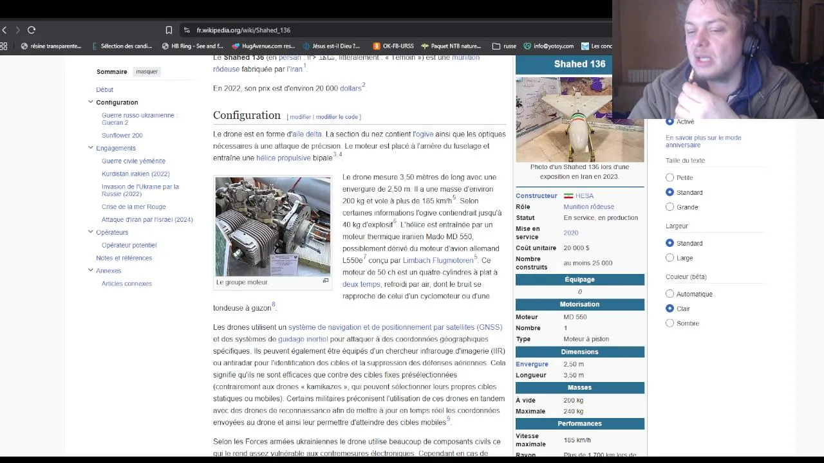
Task: Go to 'Notes et références' section
Action: tap(124, 258)
